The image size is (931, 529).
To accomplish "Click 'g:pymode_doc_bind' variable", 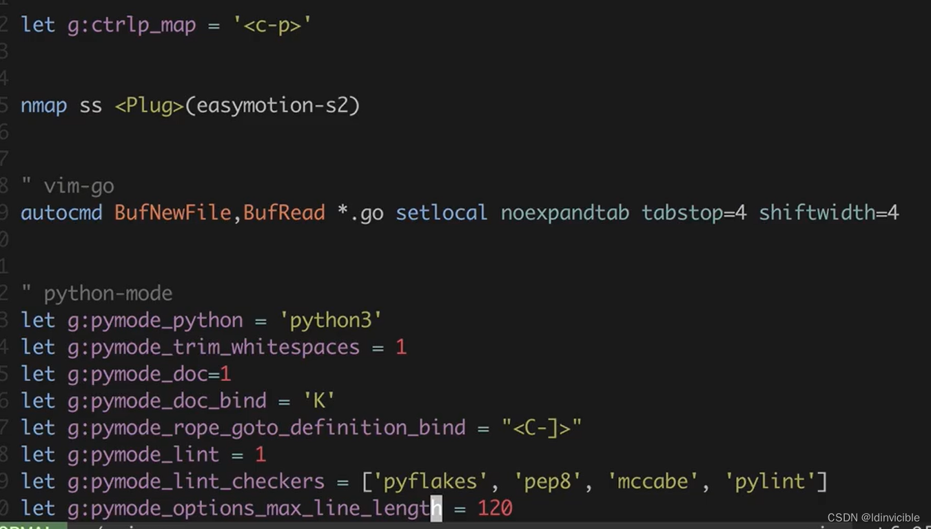I will (x=167, y=401).
